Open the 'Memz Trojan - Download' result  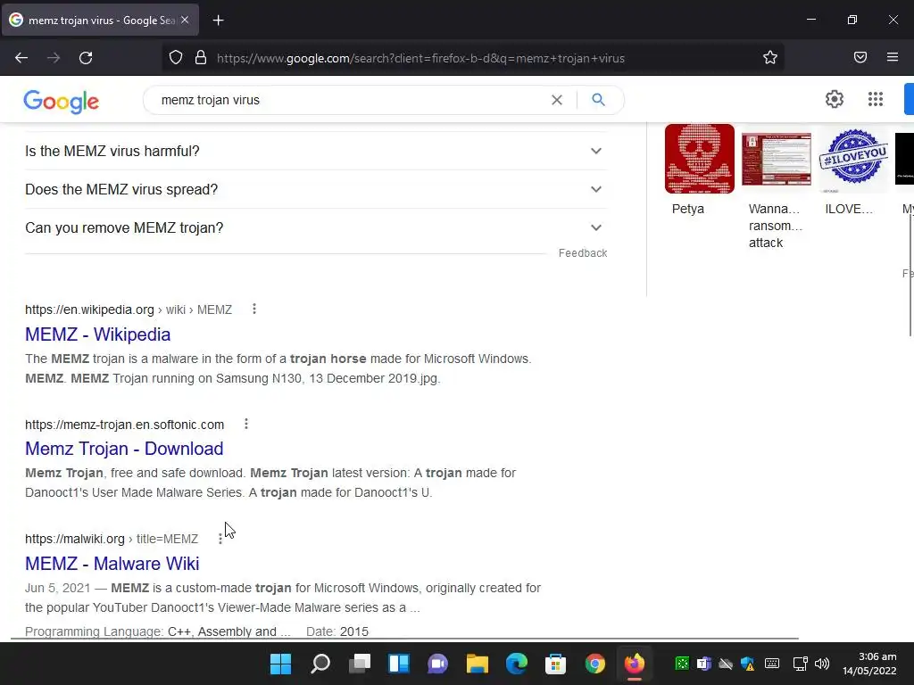(124, 449)
